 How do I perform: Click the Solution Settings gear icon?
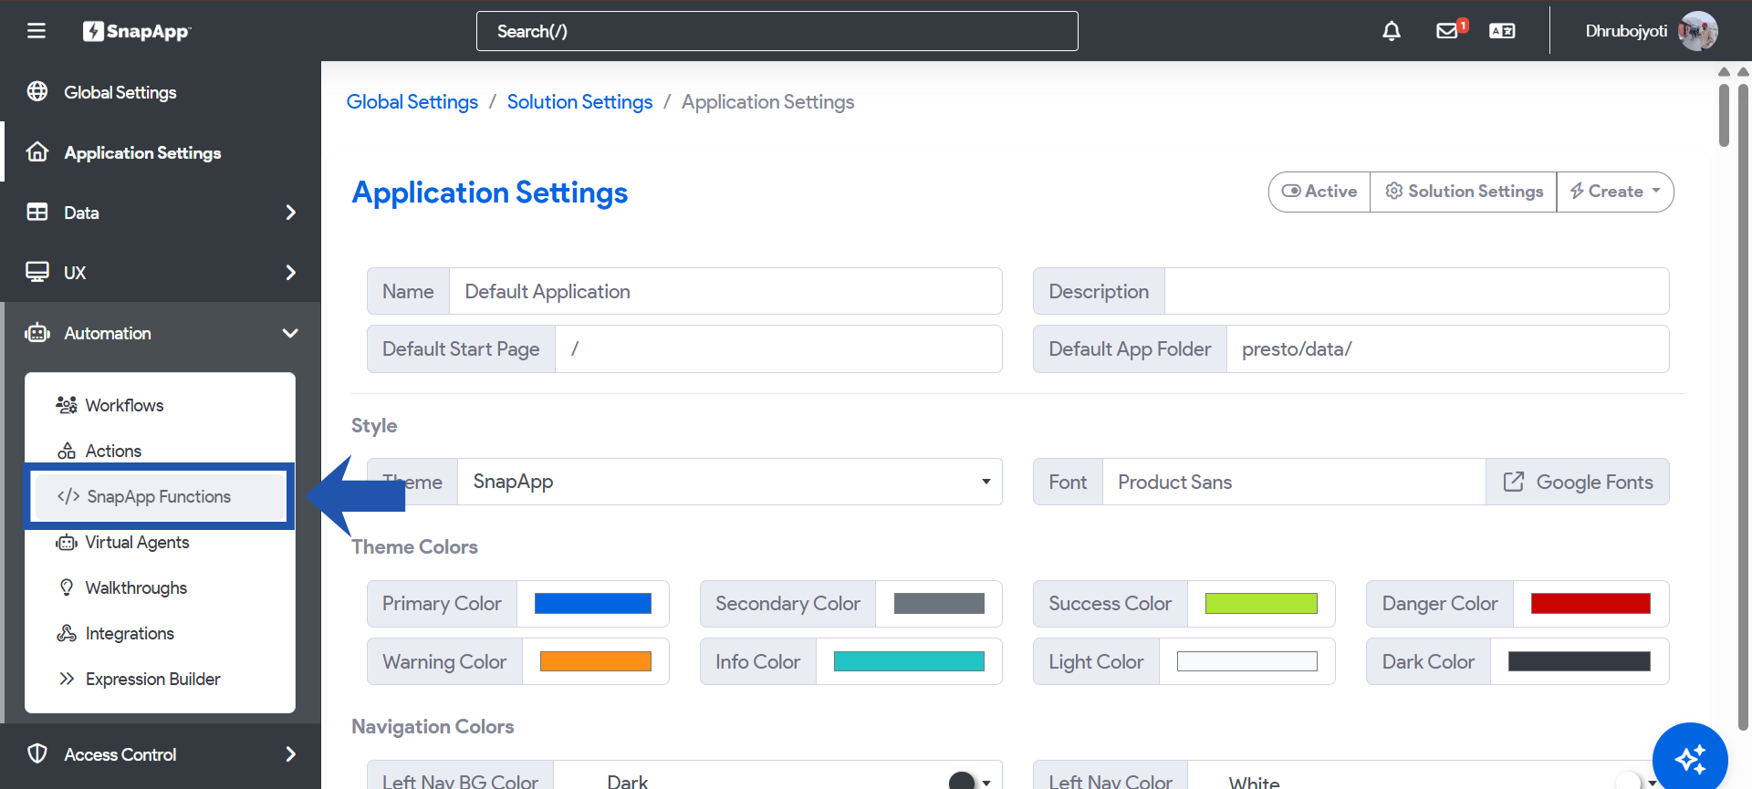click(1393, 191)
